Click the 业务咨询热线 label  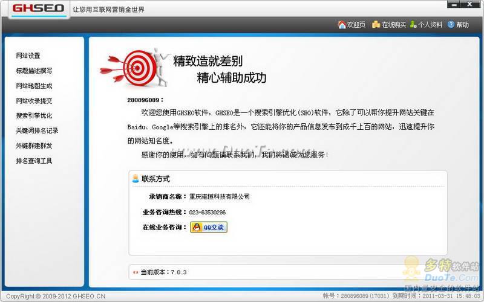pyautogui.click(x=165, y=213)
